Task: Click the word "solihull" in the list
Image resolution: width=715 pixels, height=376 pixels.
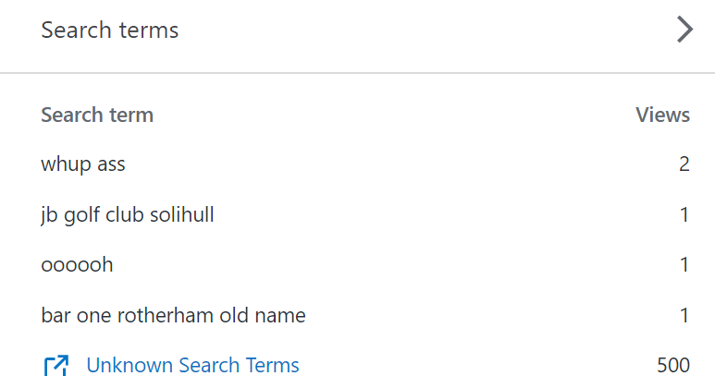Action: 180,215
